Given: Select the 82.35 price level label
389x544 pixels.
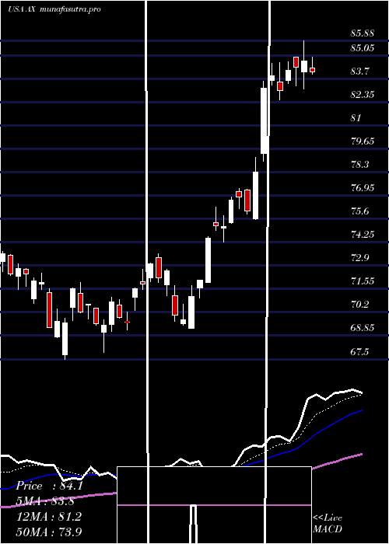Looking at the screenshot, I should [363, 95].
